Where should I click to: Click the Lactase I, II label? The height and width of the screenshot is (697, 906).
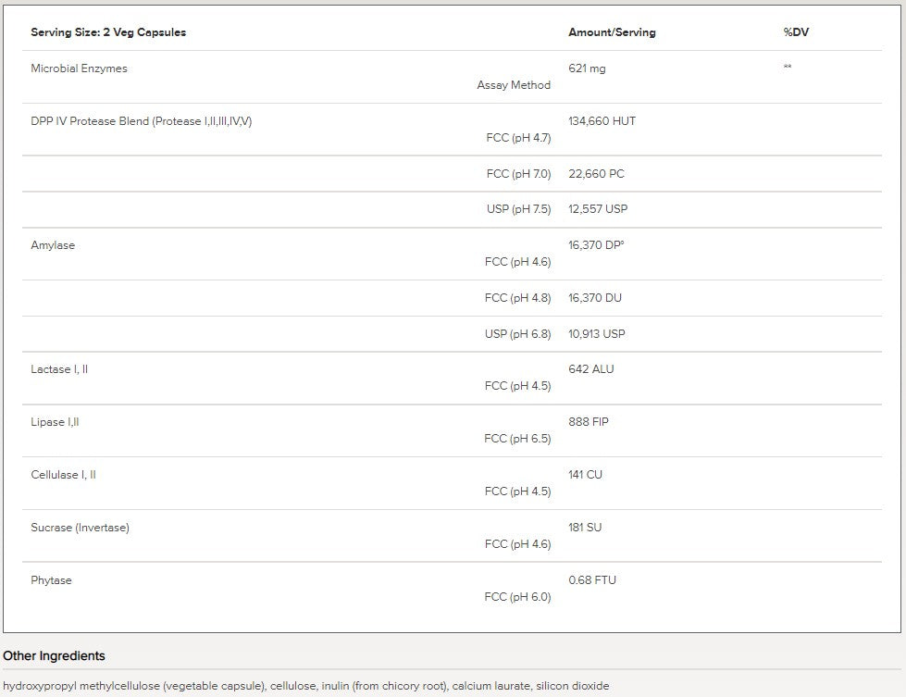59,369
